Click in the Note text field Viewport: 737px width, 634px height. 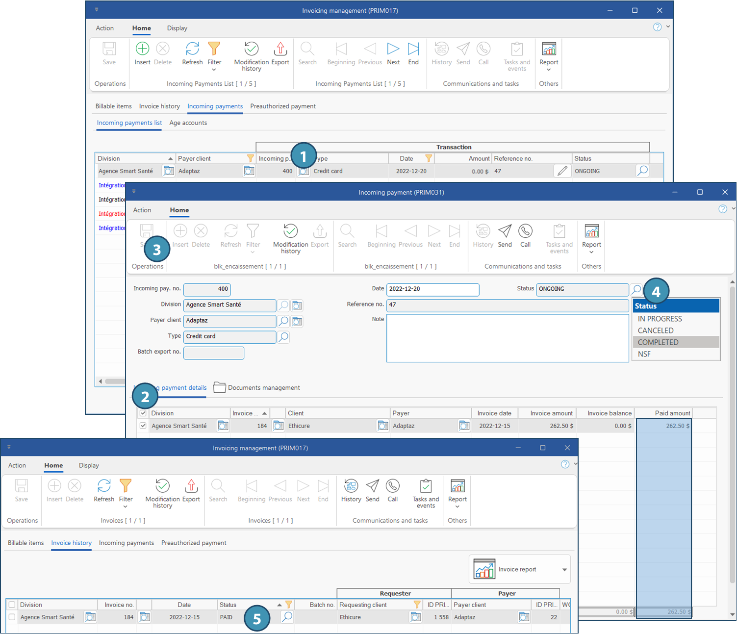507,338
